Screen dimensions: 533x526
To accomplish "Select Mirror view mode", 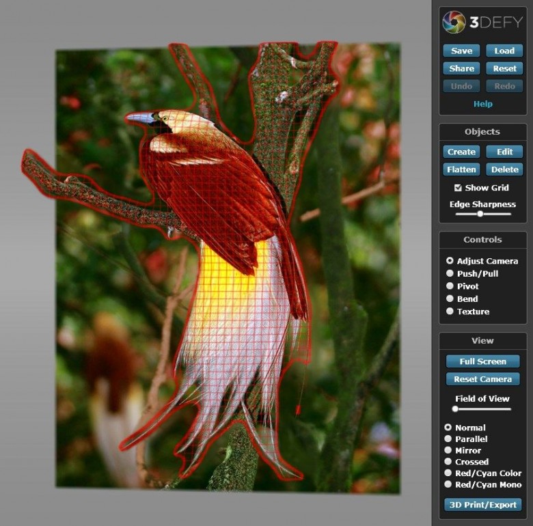I will point(448,450).
